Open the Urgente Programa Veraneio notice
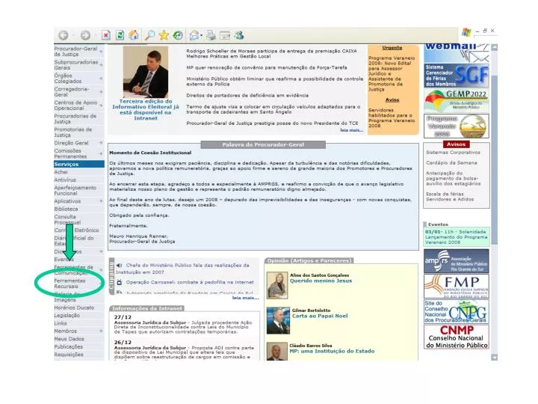 pos(392,73)
